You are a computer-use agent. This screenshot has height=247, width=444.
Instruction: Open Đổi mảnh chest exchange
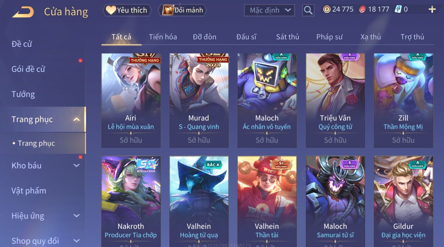click(x=182, y=10)
